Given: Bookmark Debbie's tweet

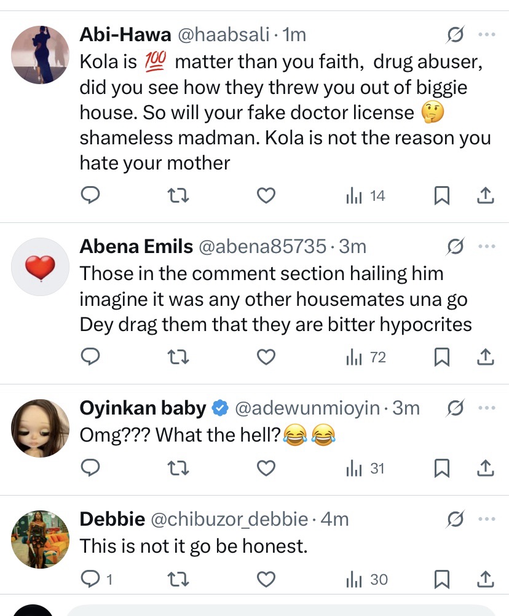Looking at the screenshot, I should 441,579.
